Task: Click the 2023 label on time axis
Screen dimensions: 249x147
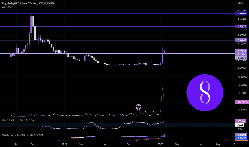Action: (160, 144)
